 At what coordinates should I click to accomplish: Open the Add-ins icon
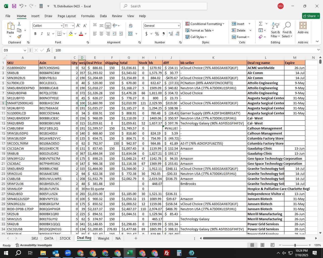pyautogui.click(x=303, y=28)
